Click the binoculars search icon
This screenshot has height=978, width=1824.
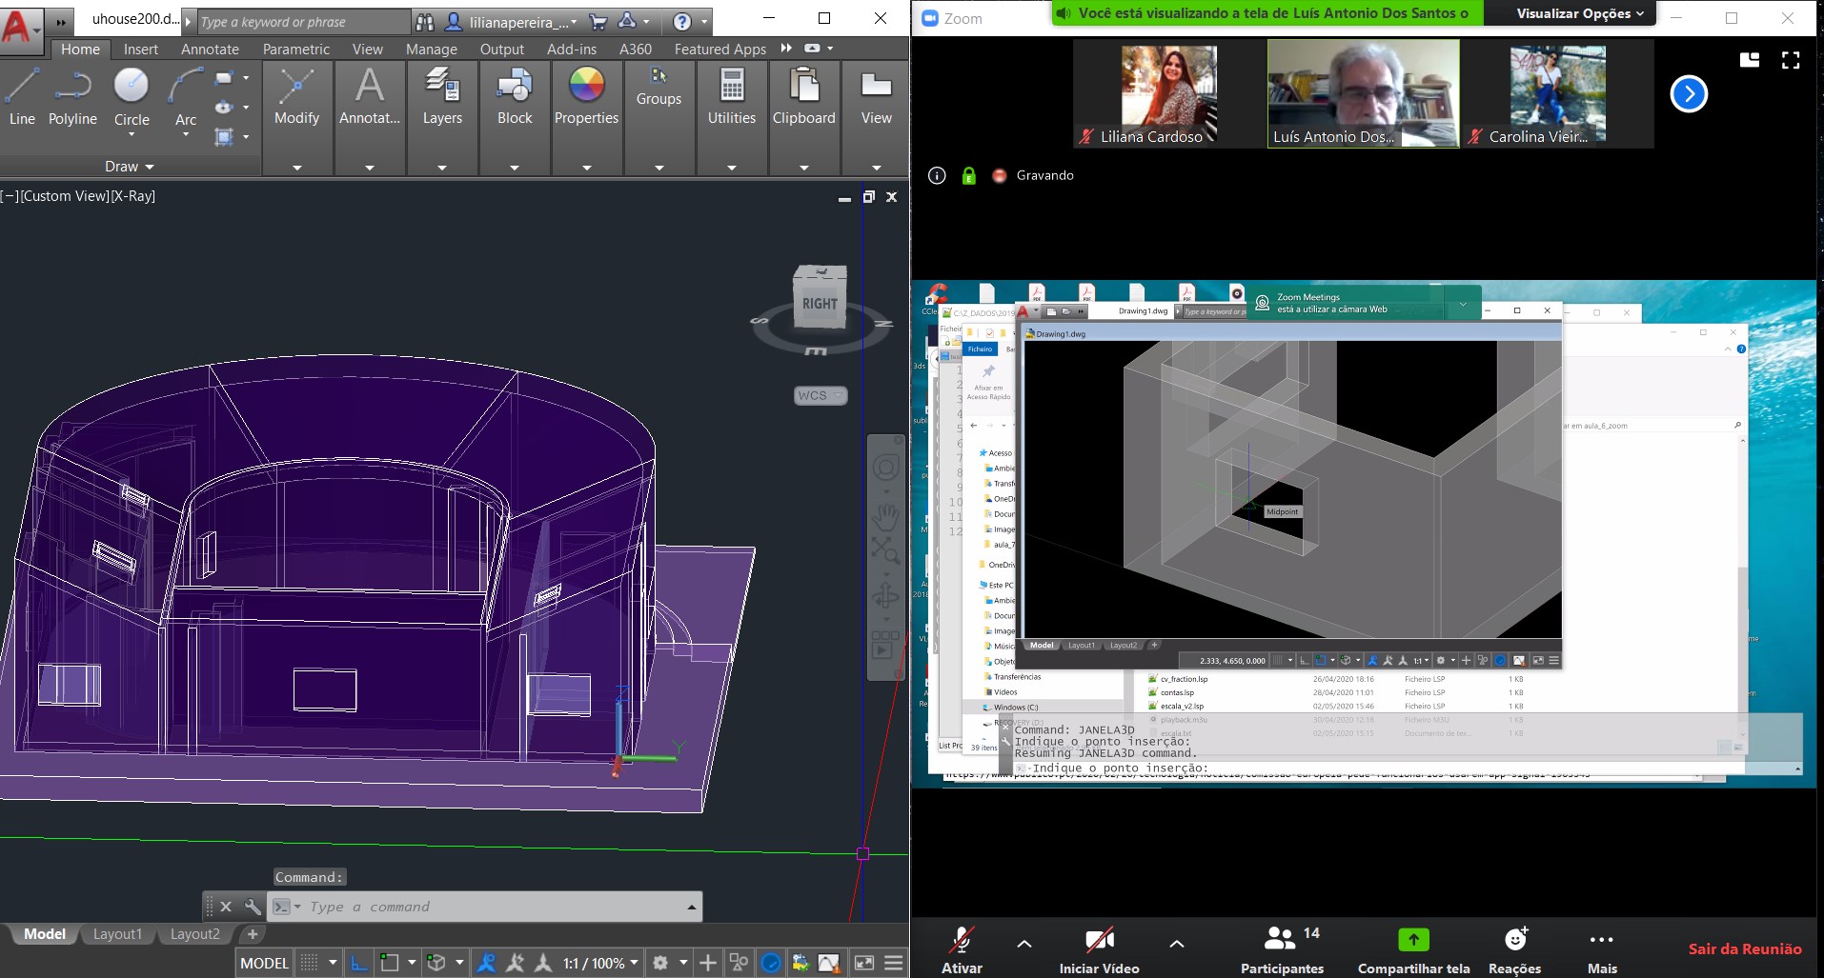425,22
